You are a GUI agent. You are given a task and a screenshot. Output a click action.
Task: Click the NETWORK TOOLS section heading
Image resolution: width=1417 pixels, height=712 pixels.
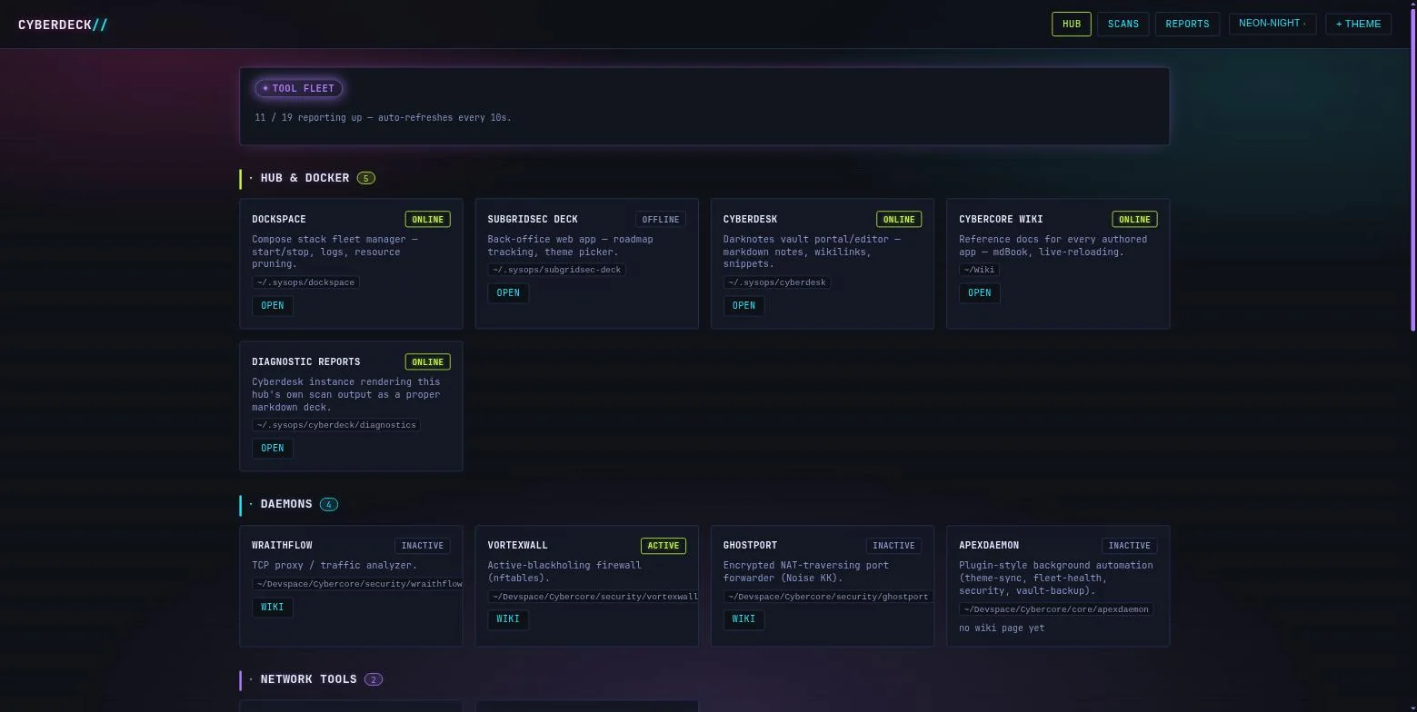pyautogui.click(x=308, y=679)
